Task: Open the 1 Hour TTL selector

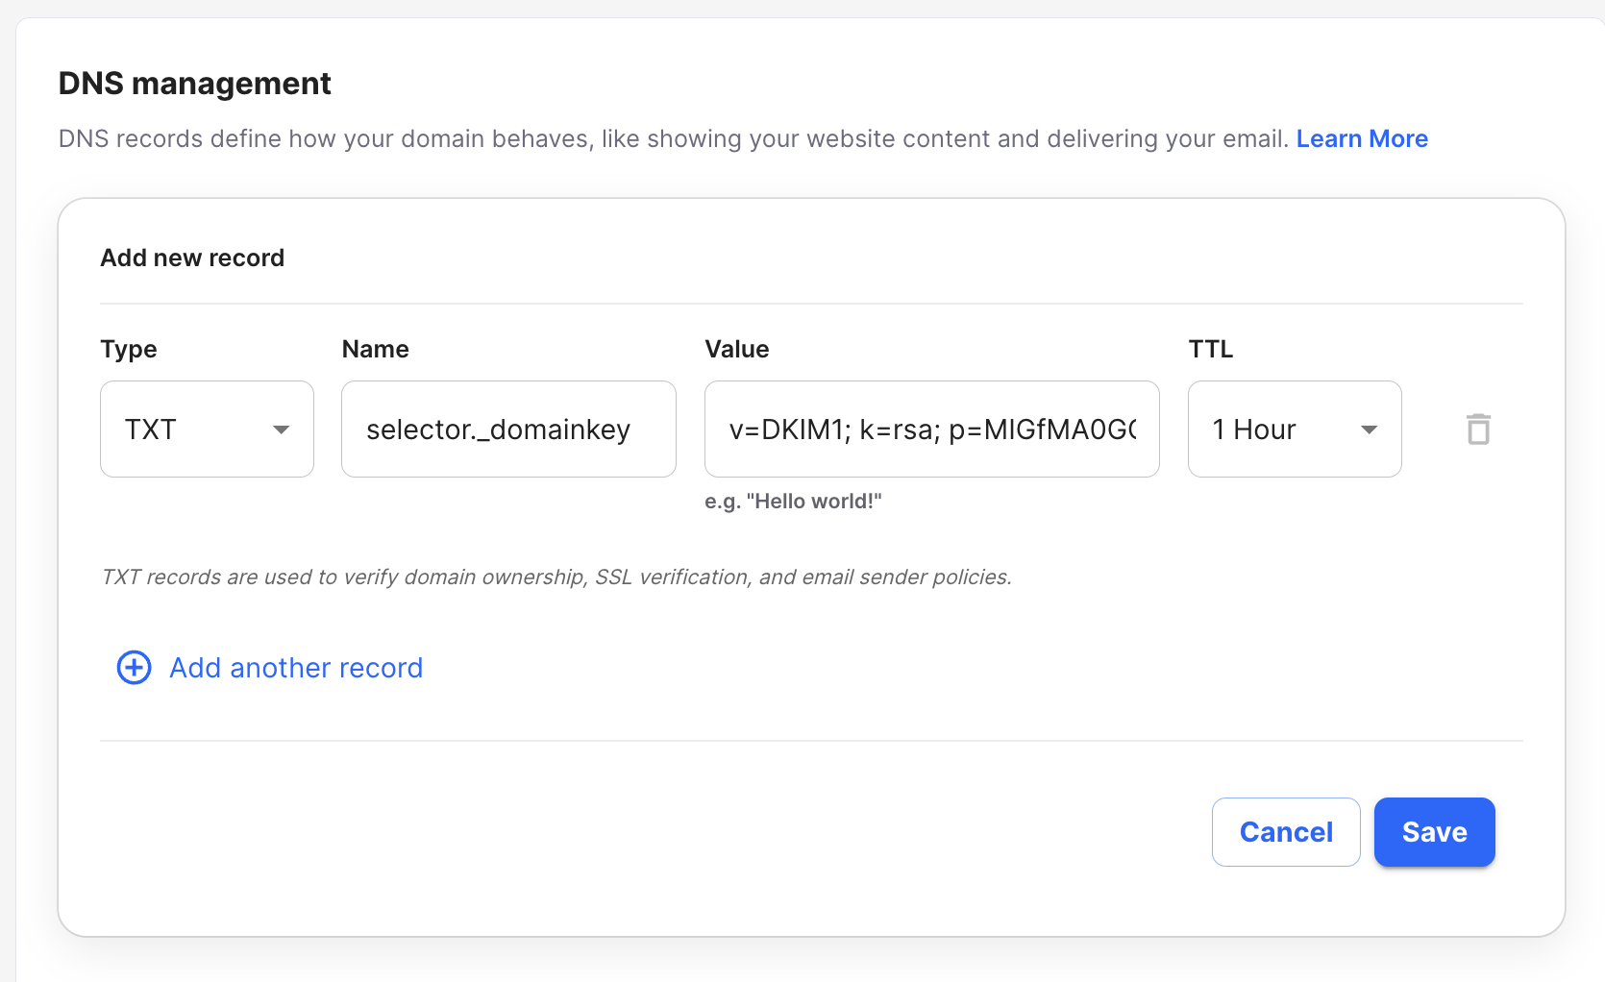Action: click(1278, 430)
